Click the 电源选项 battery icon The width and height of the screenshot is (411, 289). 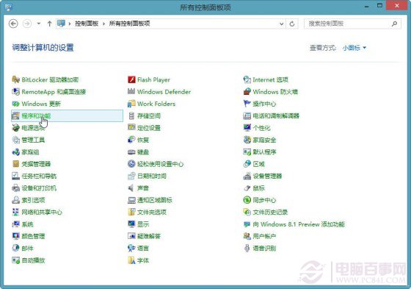tap(15, 128)
